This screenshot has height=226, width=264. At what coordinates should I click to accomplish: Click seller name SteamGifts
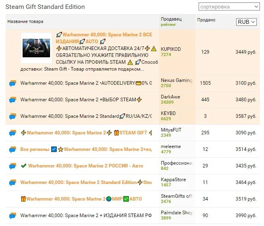pos(177,196)
